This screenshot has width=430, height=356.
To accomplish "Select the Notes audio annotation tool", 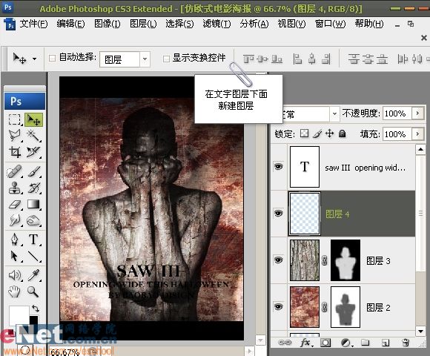I will coord(15,275).
